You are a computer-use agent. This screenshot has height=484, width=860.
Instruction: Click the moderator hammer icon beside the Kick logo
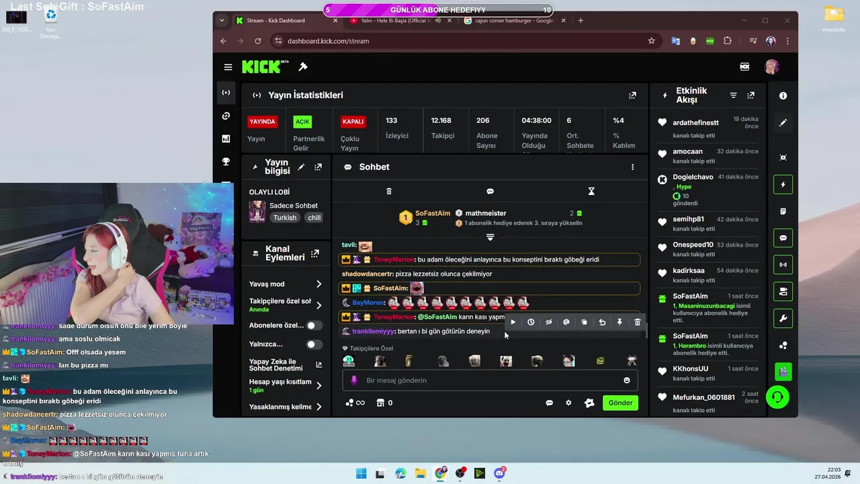click(303, 67)
